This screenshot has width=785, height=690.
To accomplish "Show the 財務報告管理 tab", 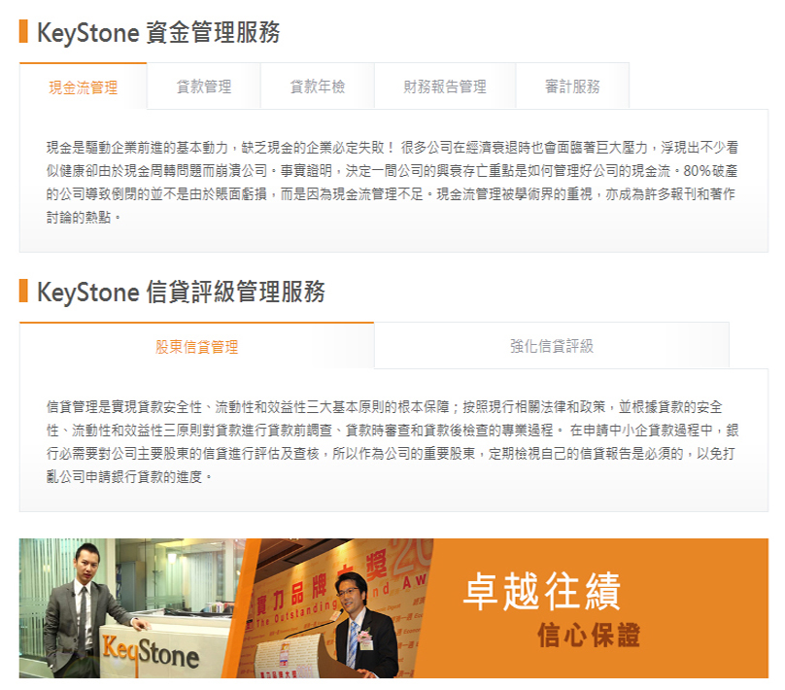I will coord(445,86).
